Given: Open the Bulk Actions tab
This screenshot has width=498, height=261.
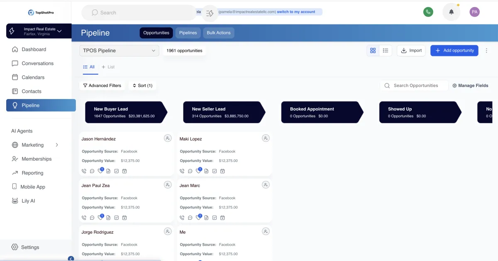Looking at the screenshot, I should (x=219, y=33).
